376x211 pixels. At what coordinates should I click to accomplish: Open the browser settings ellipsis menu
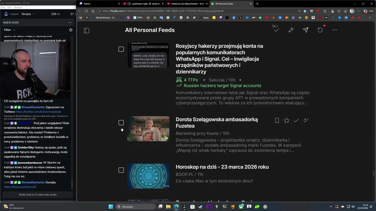pos(359,11)
